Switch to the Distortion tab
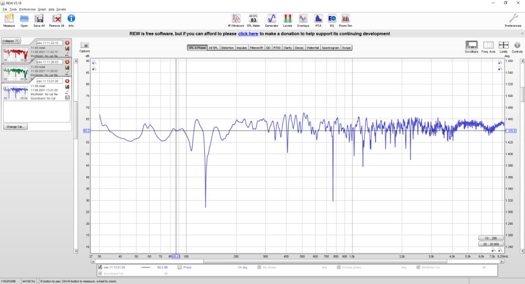 click(227, 48)
